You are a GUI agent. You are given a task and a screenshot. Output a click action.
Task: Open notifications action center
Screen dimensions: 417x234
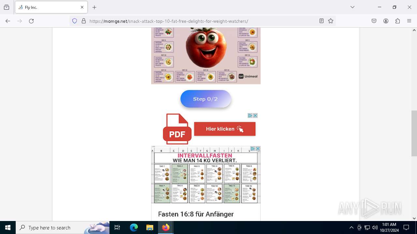click(406, 227)
